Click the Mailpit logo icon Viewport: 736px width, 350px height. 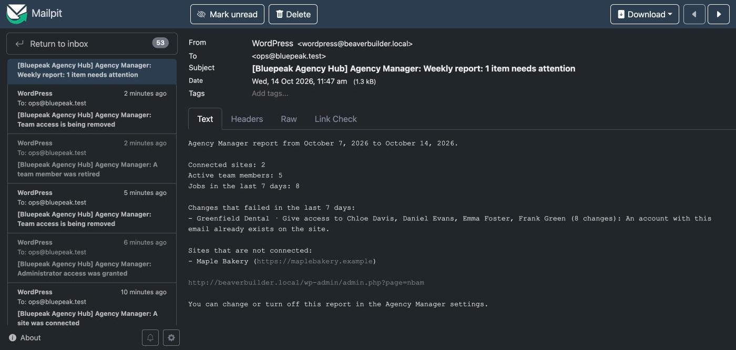pos(16,14)
